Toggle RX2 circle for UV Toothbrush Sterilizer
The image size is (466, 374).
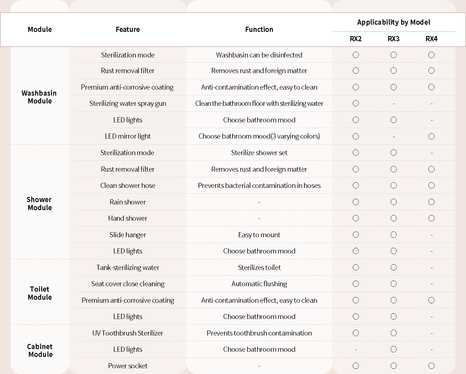356,333
